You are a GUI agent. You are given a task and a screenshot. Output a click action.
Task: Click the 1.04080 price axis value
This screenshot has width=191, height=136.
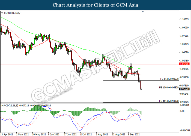(x=184, y=52)
